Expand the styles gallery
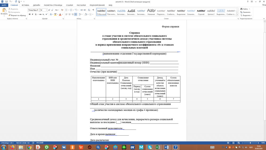This screenshot has height=150, width=266. pos(237,15)
